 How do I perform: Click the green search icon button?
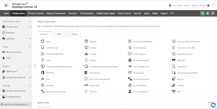click(202, 13)
